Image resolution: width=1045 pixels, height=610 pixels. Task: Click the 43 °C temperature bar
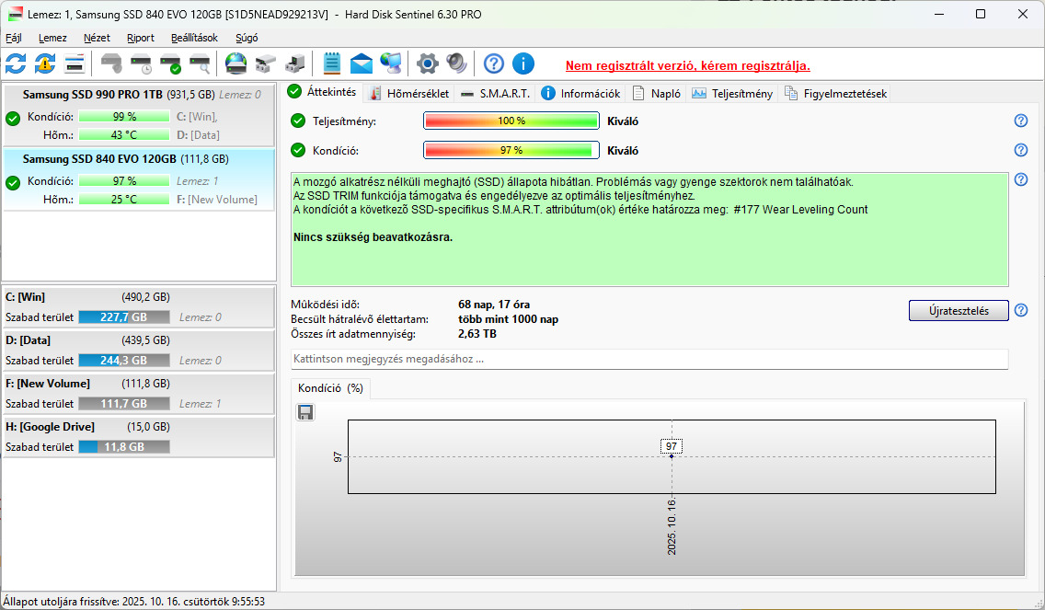tap(124, 134)
